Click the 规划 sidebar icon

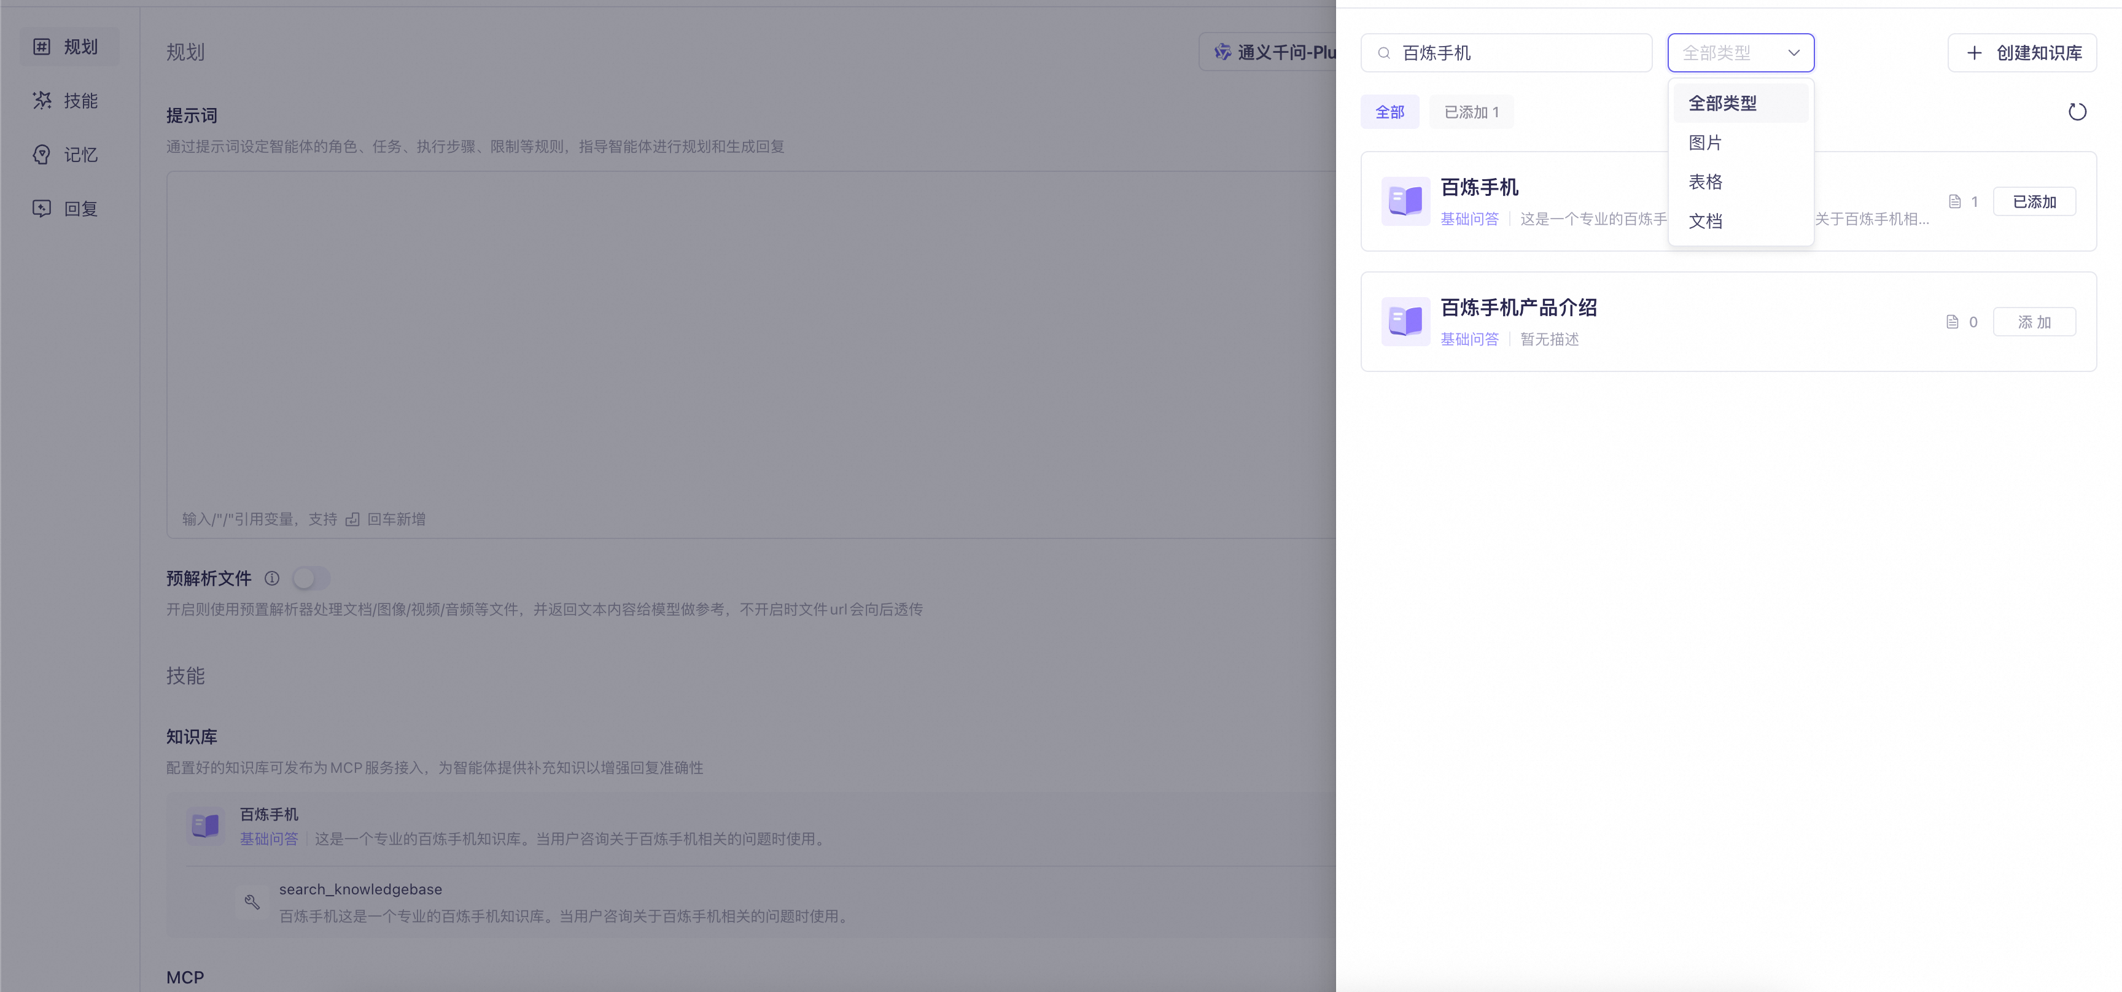(x=42, y=47)
